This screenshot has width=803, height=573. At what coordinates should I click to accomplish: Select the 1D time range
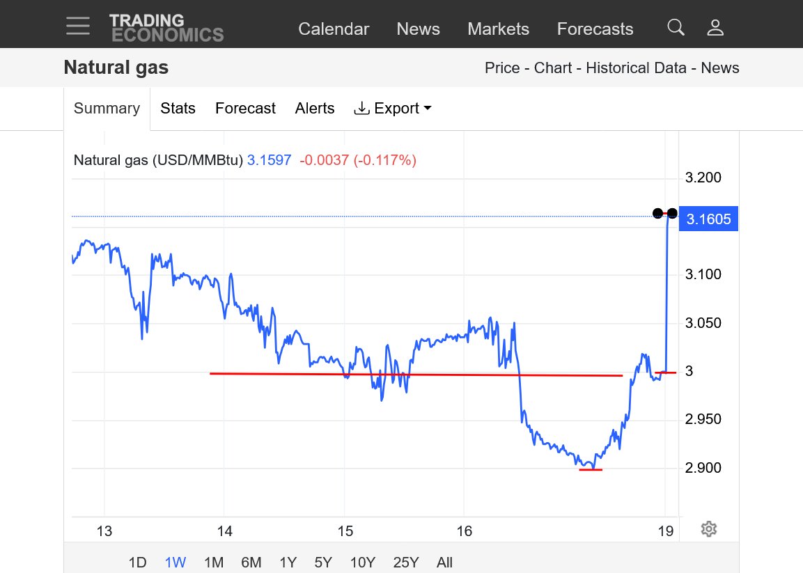coord(138,563)
